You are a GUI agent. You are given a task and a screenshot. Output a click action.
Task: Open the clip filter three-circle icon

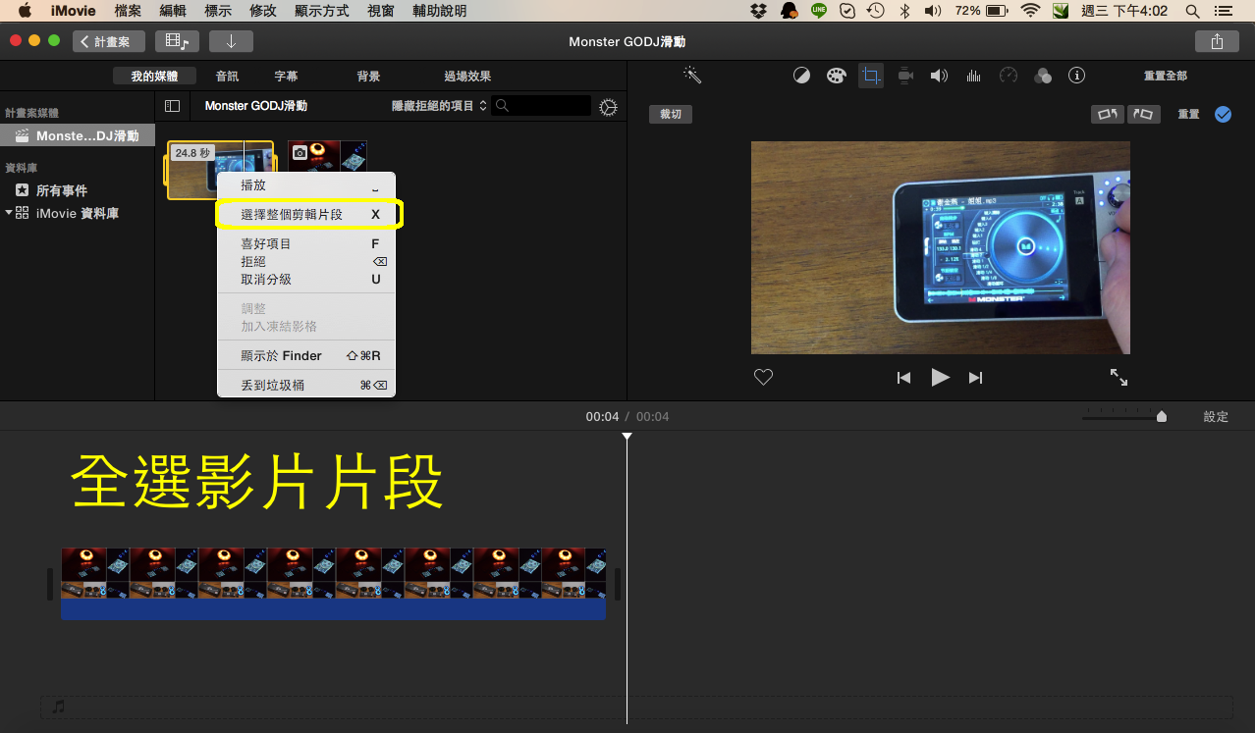click(x=1043, y=76)
